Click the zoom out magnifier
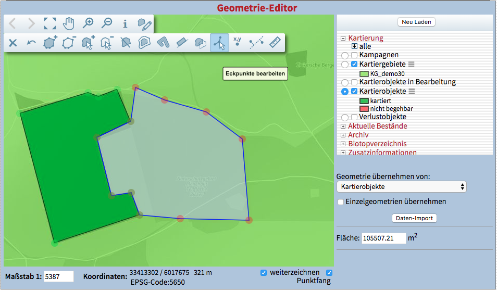497x291 pixels. click(107, 23)
